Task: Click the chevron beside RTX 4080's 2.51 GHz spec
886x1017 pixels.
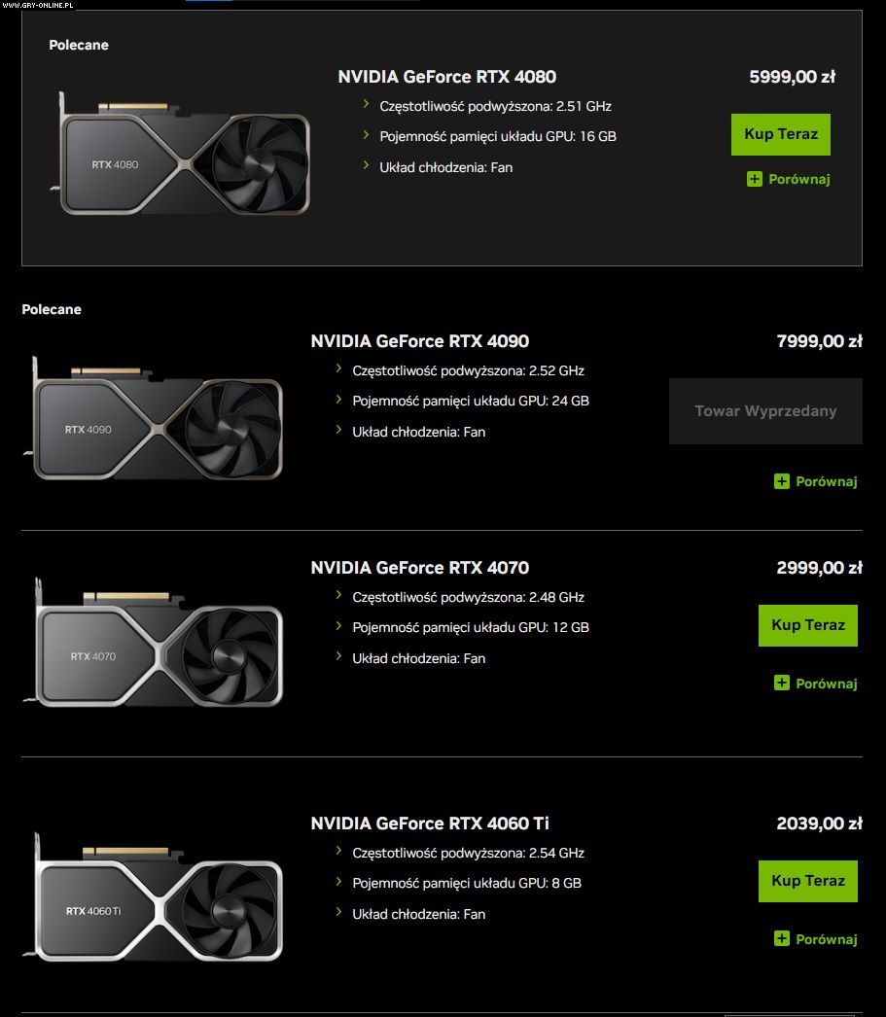Action: click(366, 105)
